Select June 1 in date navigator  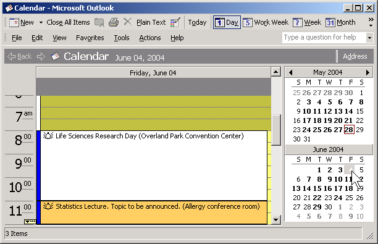coord(319,170)
